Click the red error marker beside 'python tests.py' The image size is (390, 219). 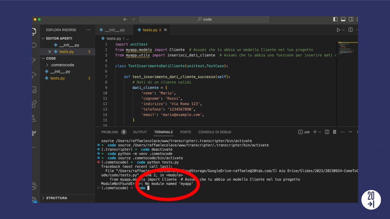coord(99,162)
